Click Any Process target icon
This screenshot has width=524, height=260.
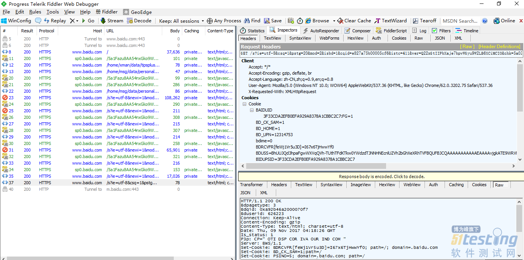pos(210,21)
